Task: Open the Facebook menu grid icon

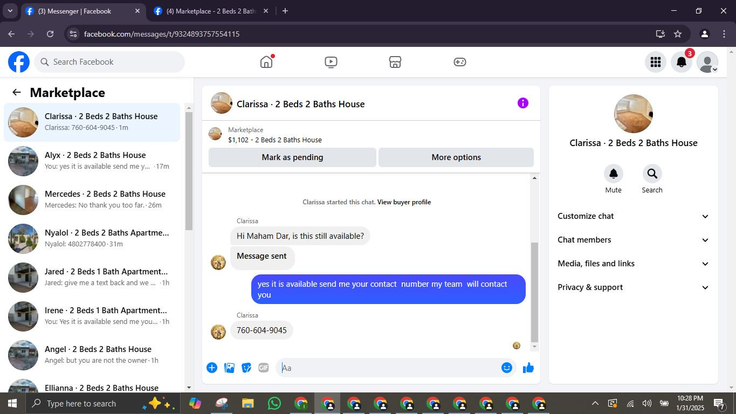Action: click(656, 62)
